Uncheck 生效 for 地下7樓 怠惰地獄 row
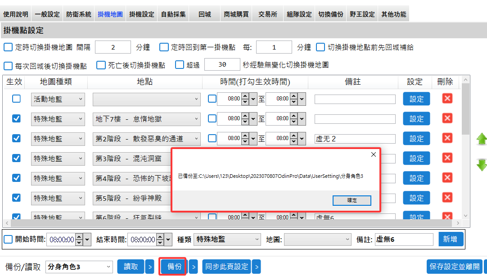 coord(16,118)
